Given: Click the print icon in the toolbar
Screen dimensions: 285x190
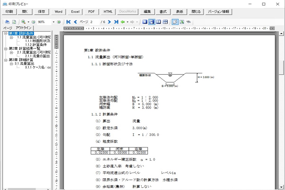Looking at the screenshot, I should 7,22.
